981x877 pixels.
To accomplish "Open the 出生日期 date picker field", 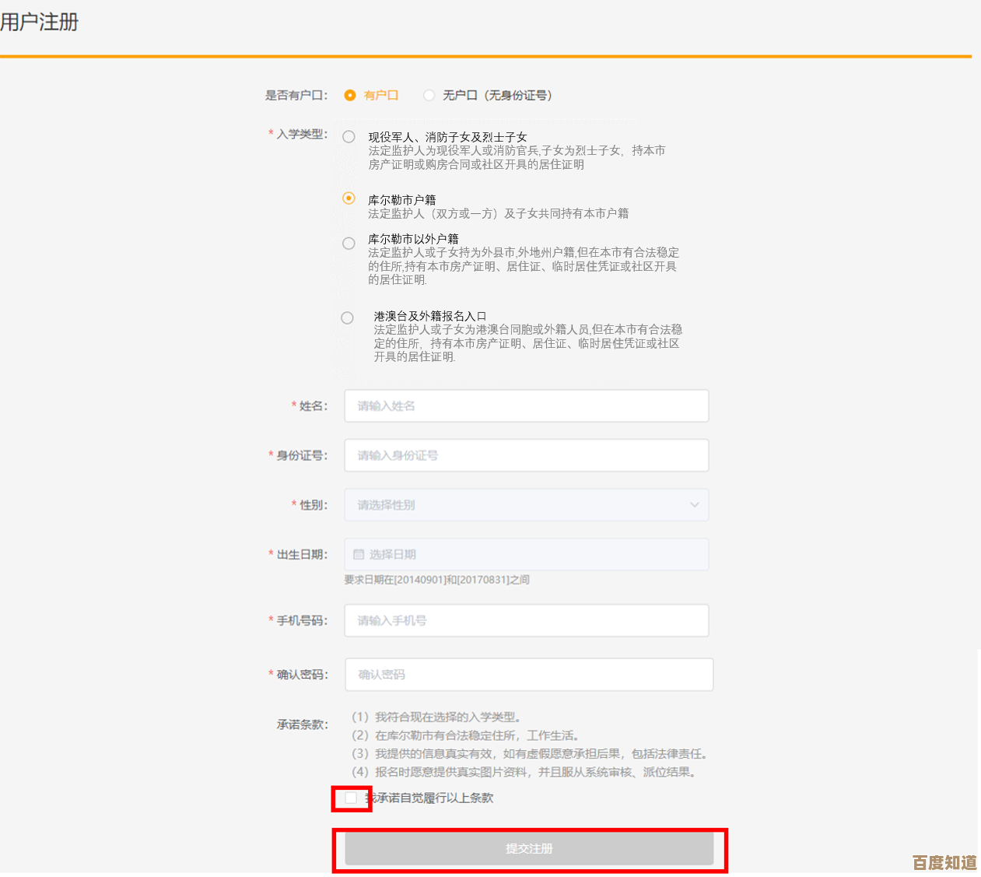I will tap(526, 555).
